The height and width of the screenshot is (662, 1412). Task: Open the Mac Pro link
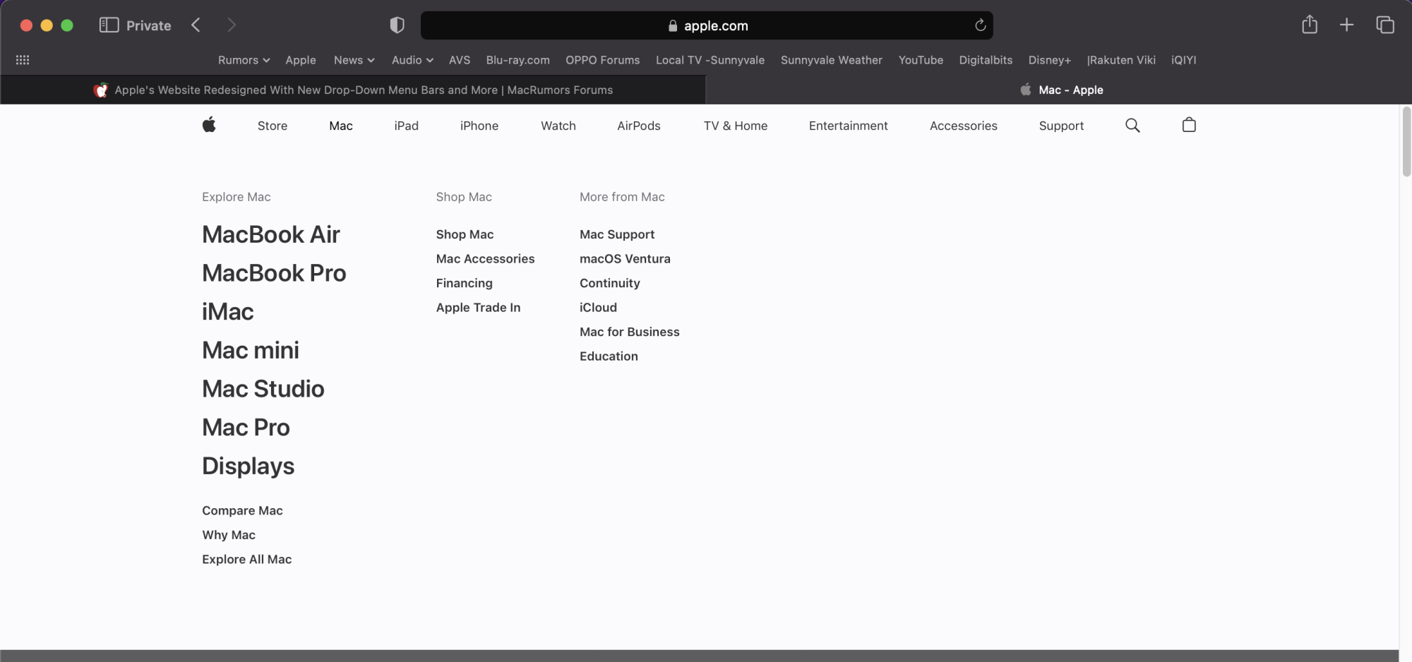click(x=246, y=428)
